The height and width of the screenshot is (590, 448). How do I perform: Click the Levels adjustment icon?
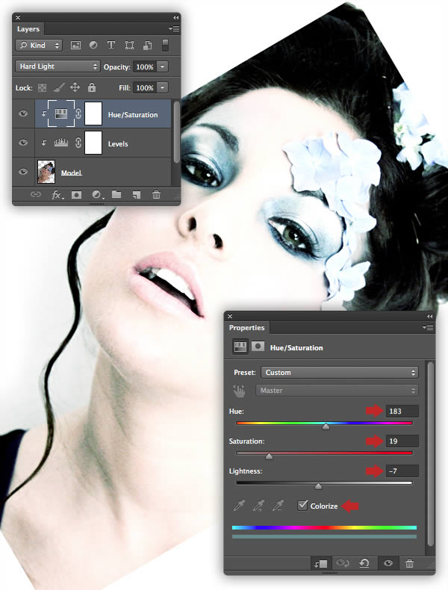coord(61,143)
